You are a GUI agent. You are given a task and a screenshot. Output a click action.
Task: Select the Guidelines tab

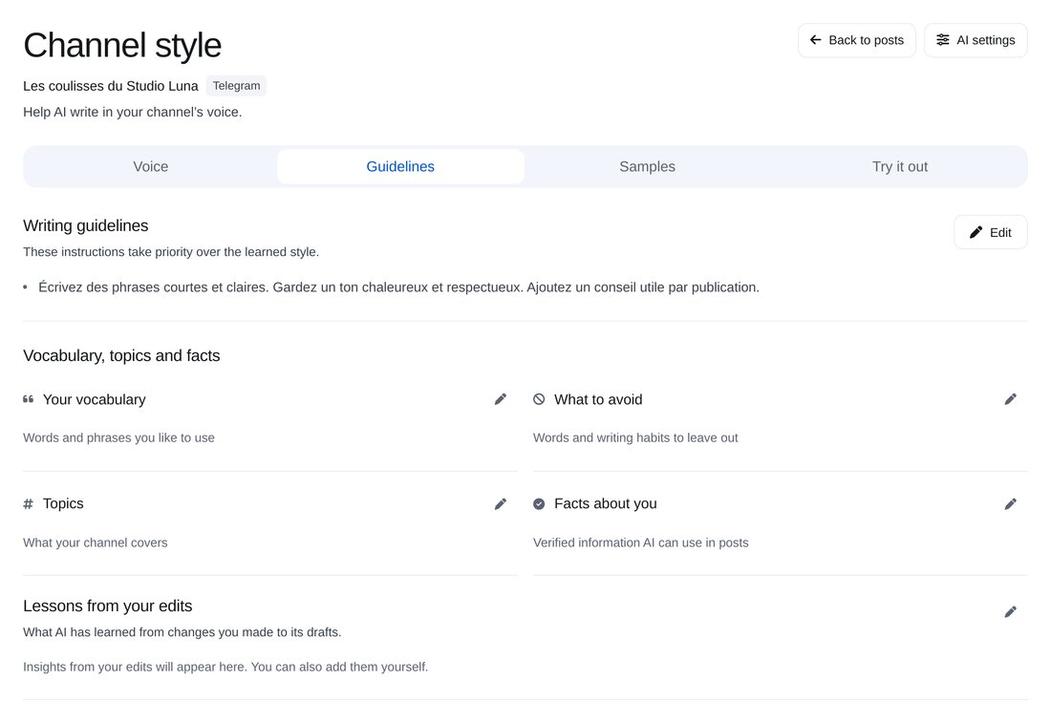tap(400, 167)
